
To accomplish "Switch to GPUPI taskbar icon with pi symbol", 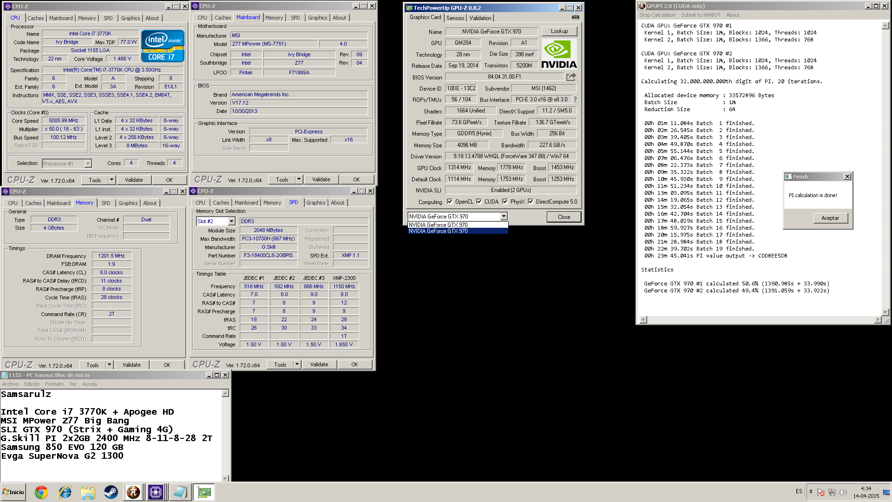I will [x=133, y=492].
